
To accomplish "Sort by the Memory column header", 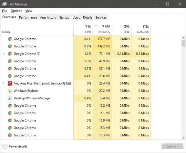I will coord(104,32).
